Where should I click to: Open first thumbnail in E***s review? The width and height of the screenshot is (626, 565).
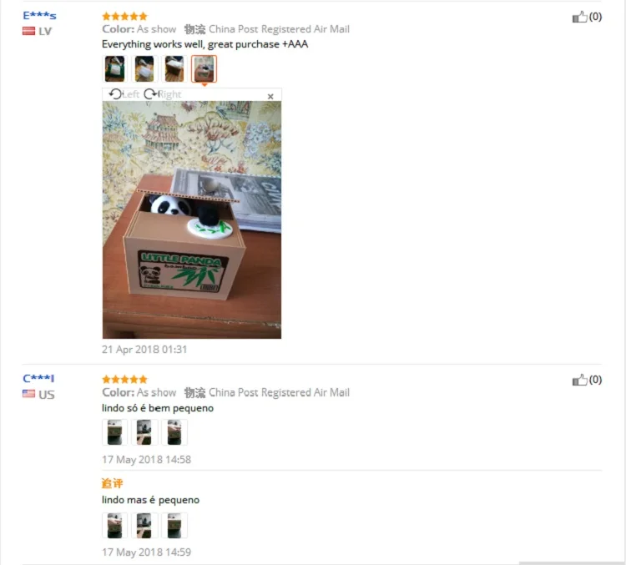click(x=115, y=68)
